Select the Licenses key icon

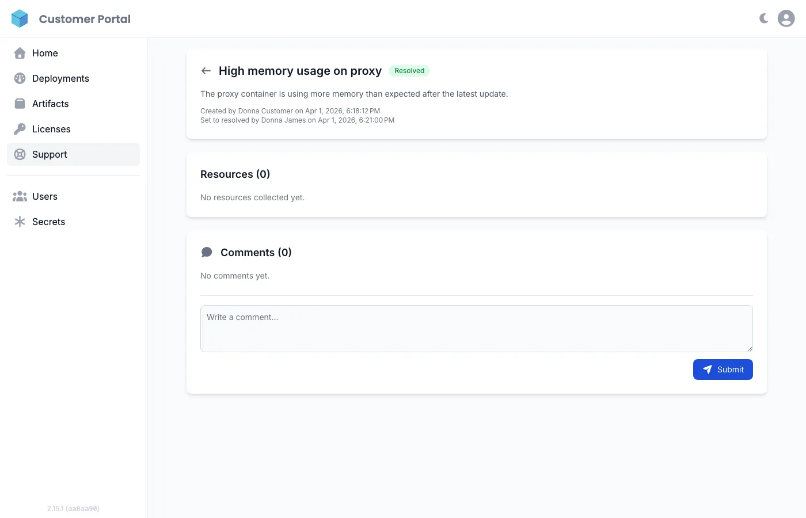coord(20,129)
